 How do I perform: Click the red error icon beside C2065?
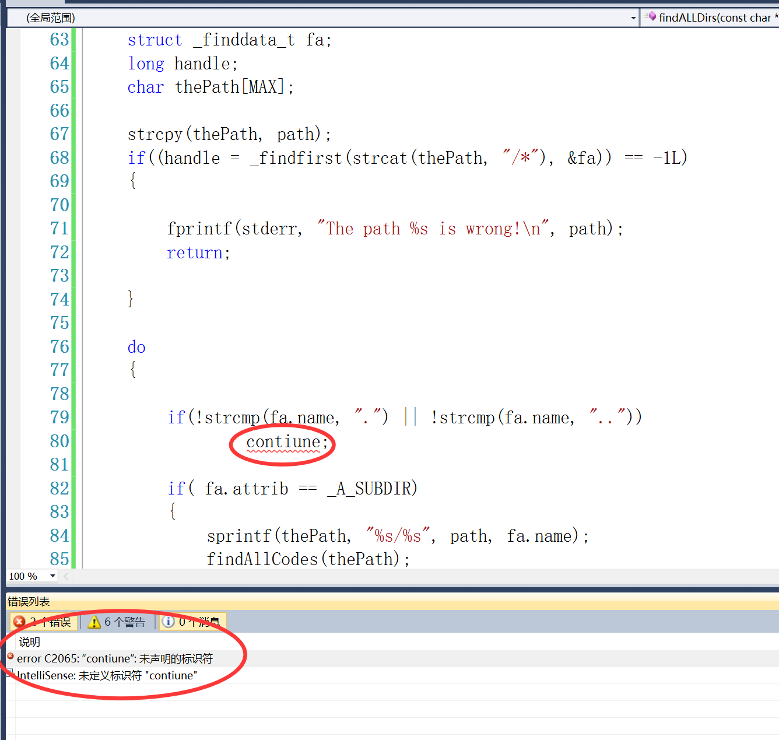[x=10, y=657]
